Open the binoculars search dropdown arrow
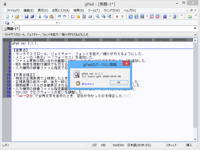The image size is (200, 150). click(x=12, y=22)
